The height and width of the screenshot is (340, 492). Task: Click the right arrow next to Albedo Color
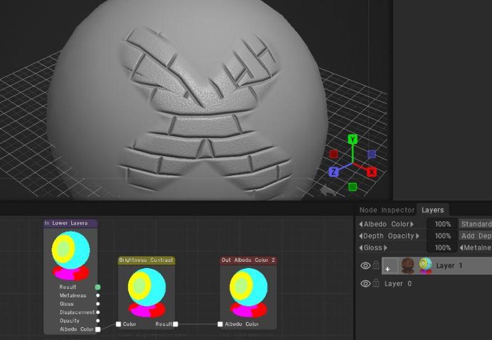[412, 224]
